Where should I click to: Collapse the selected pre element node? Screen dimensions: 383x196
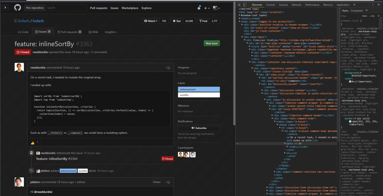pos(285,144)
